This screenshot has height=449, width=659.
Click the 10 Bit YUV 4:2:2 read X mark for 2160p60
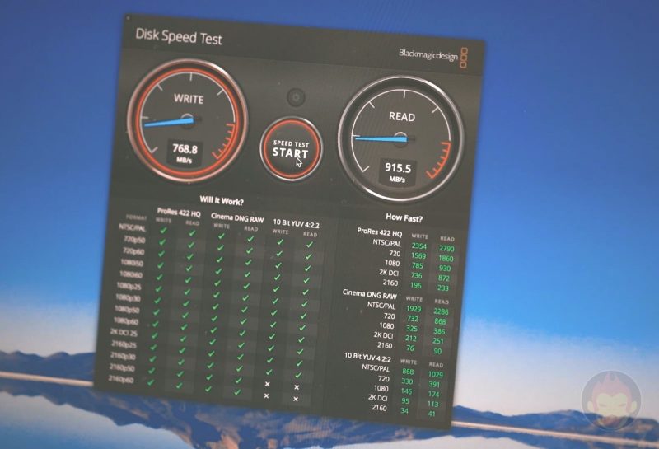pyautogui.click(x=296, y=399)
